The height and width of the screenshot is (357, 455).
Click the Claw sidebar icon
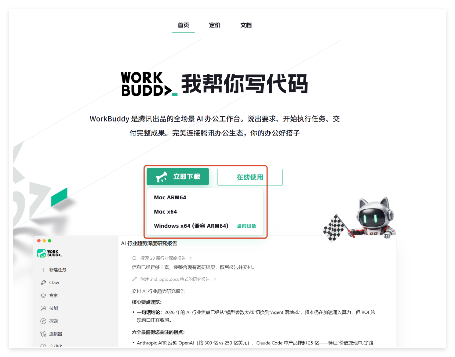tap(43, 283)
